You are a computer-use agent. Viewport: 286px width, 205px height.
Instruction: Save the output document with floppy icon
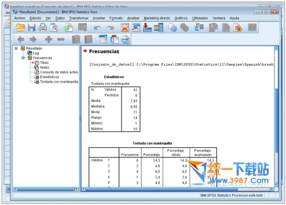click(x=31, y=28)
